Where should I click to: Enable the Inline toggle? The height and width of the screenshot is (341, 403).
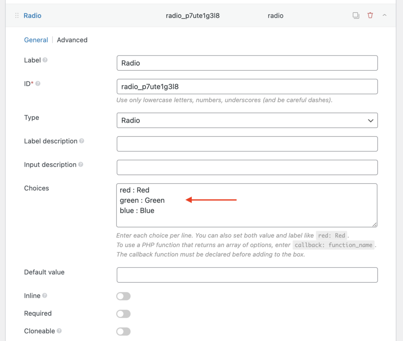tap(123, 296)
